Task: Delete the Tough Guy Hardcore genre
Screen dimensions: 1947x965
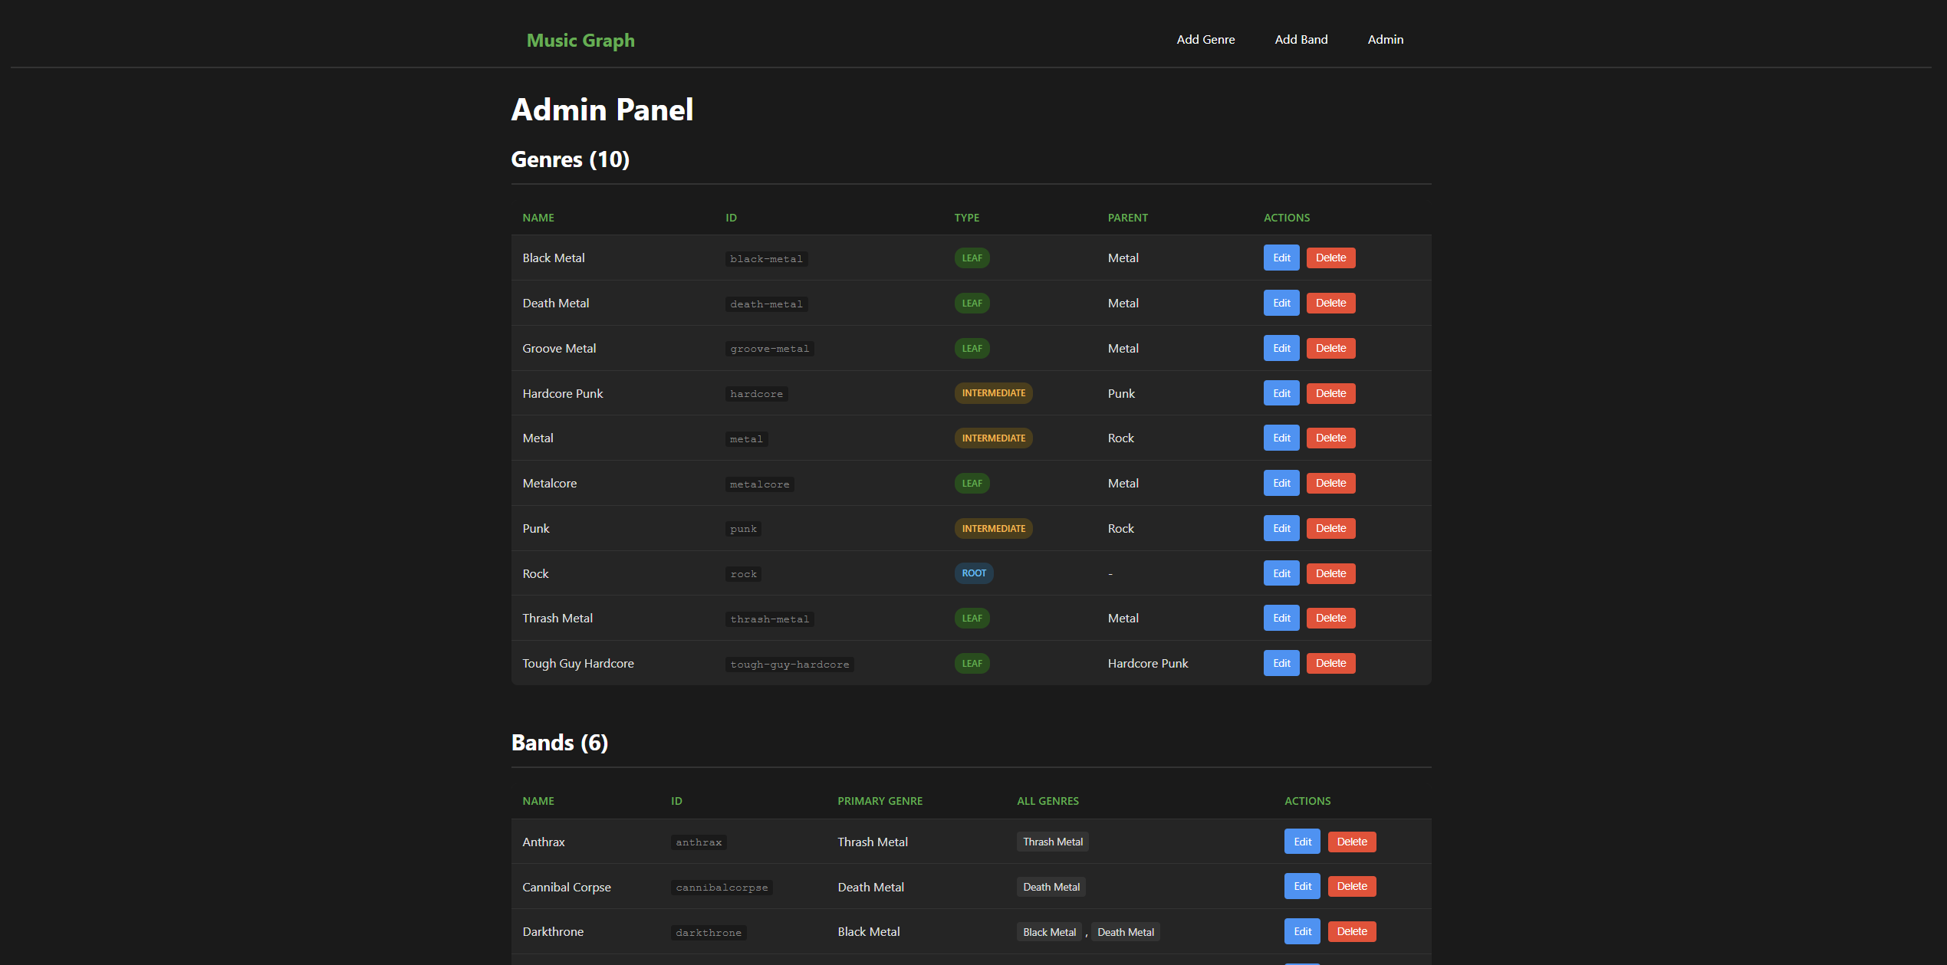Action: [x=1330, y=663]
